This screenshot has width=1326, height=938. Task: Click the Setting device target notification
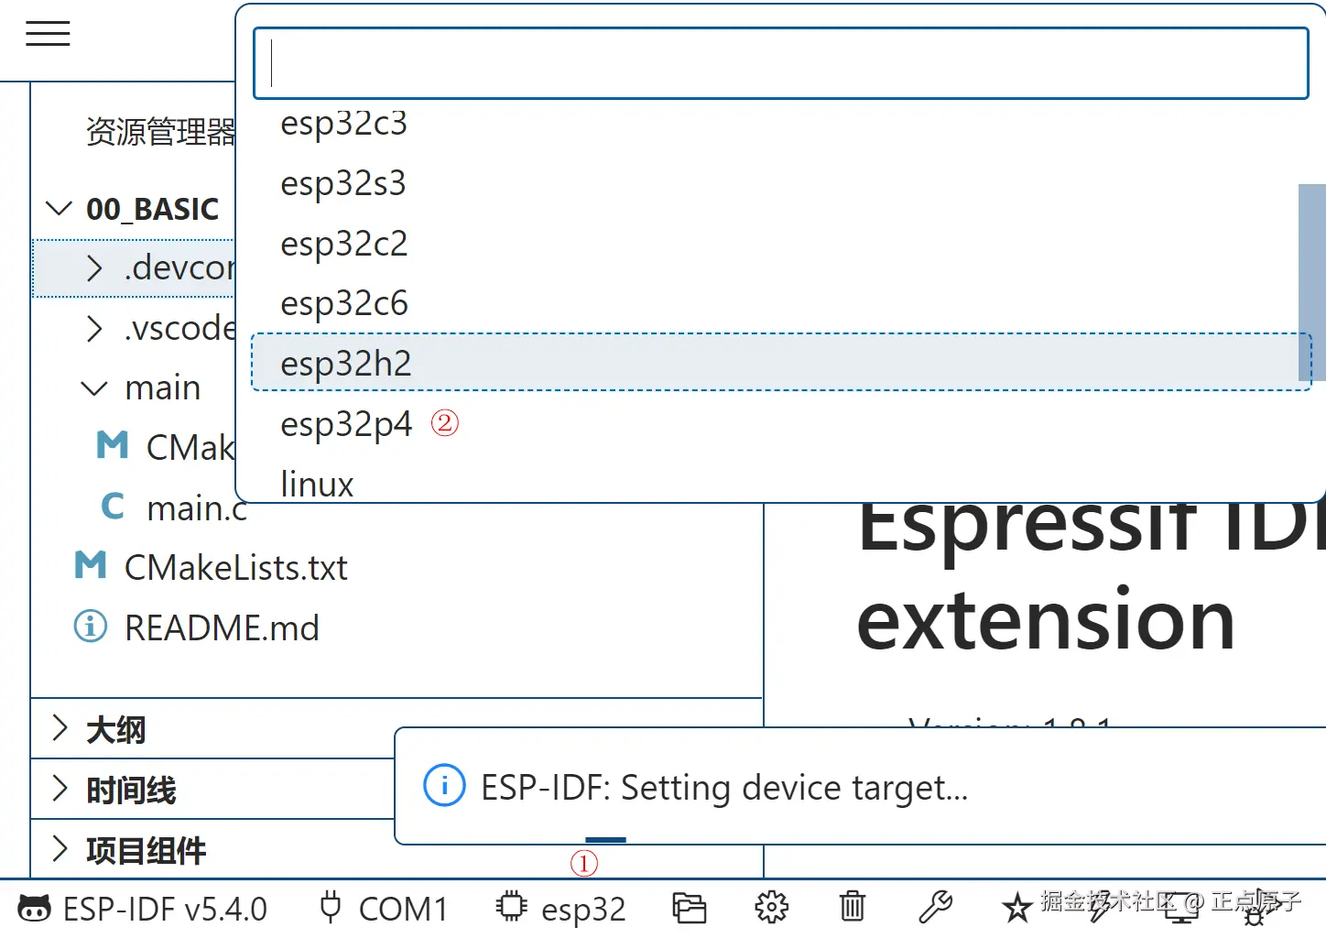tap(860, 787)
